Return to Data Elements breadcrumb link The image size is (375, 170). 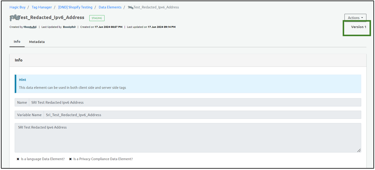[110, 7]
